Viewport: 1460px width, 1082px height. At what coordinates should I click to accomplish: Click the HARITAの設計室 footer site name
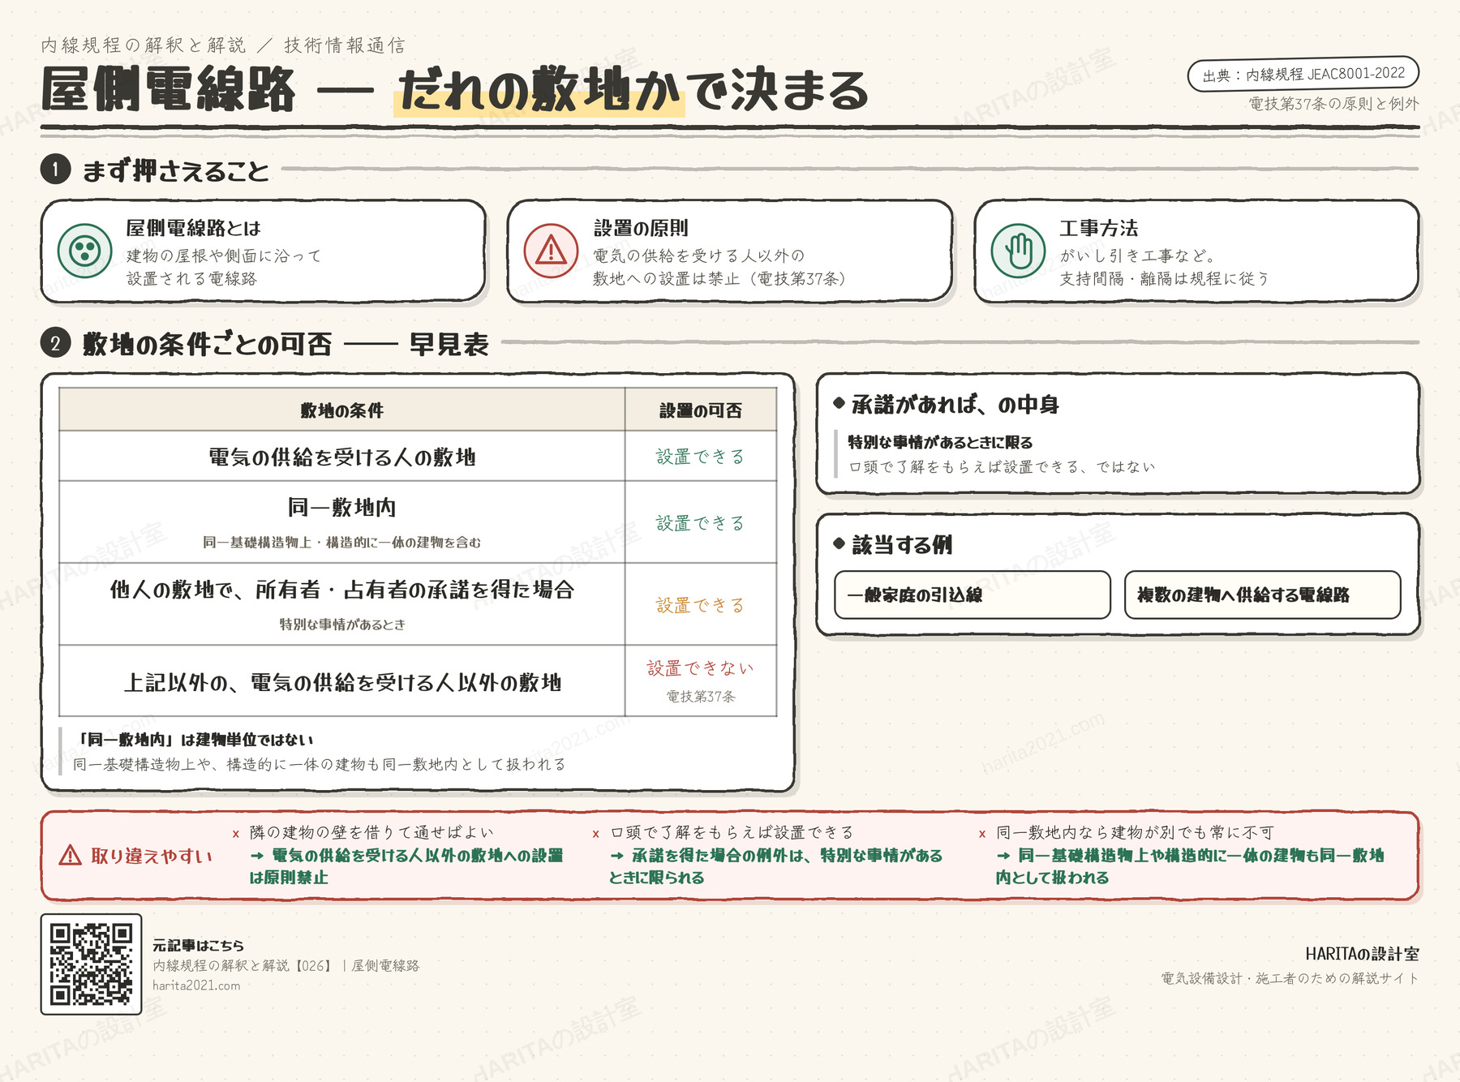click(x=1362, y=954)
